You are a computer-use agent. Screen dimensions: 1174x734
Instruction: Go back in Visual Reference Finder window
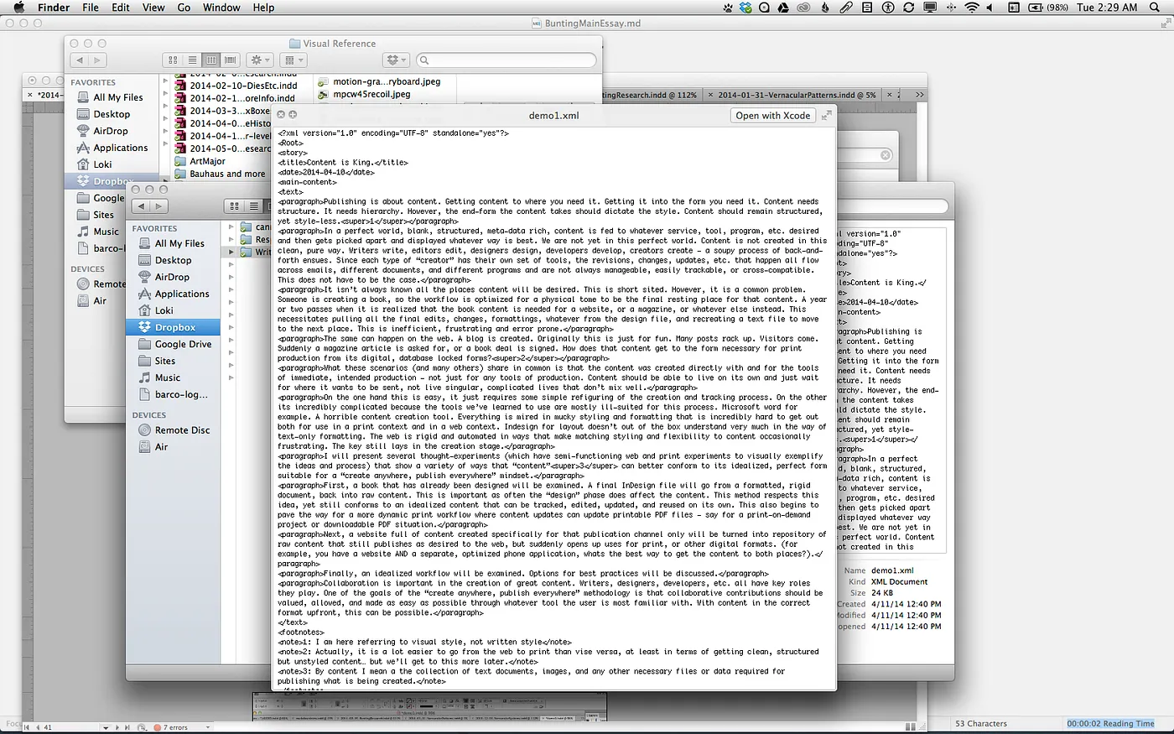[x=80, y=60]
